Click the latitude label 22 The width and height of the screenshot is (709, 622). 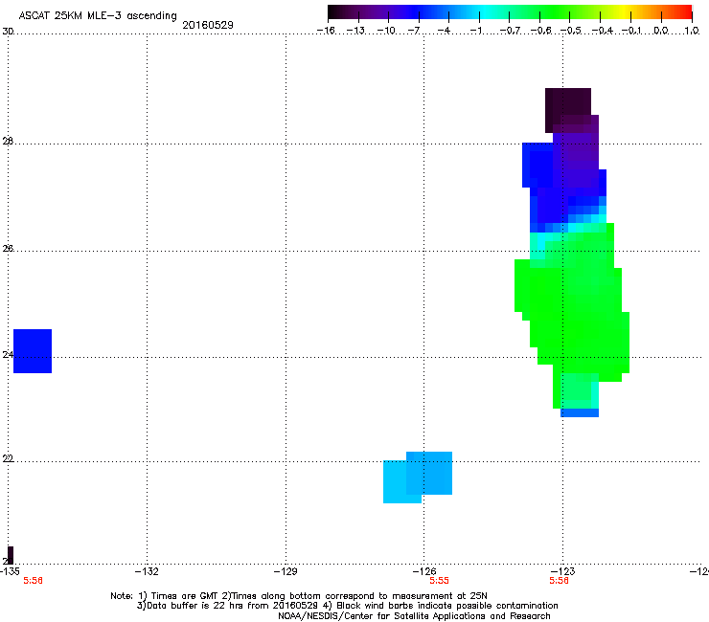click(x=8, y=458)
